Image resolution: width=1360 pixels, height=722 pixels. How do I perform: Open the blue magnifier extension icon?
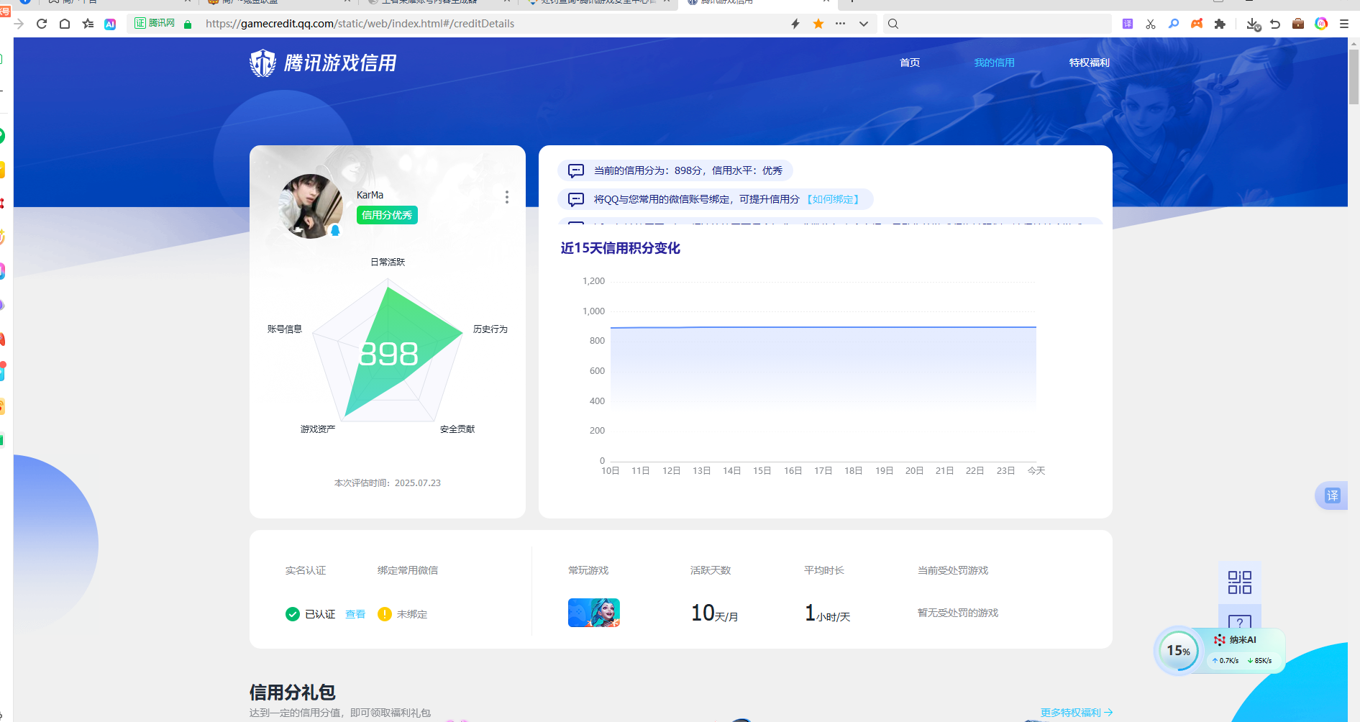(x=1174, y=24)
